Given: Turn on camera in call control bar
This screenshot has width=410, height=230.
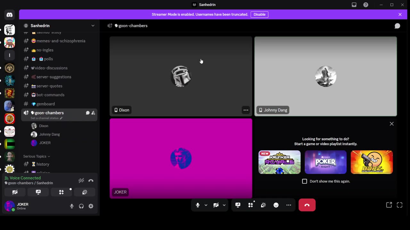Looking at the screenshot, I should tap(216, 205).
